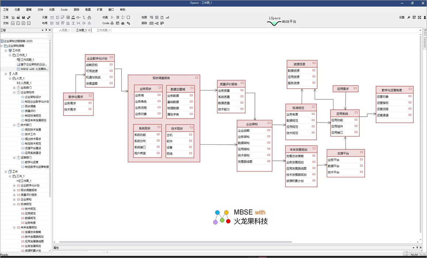Screen dimensions: 427x258
Task: Stop the simulation with the square icon
Action: pos(128,17)
